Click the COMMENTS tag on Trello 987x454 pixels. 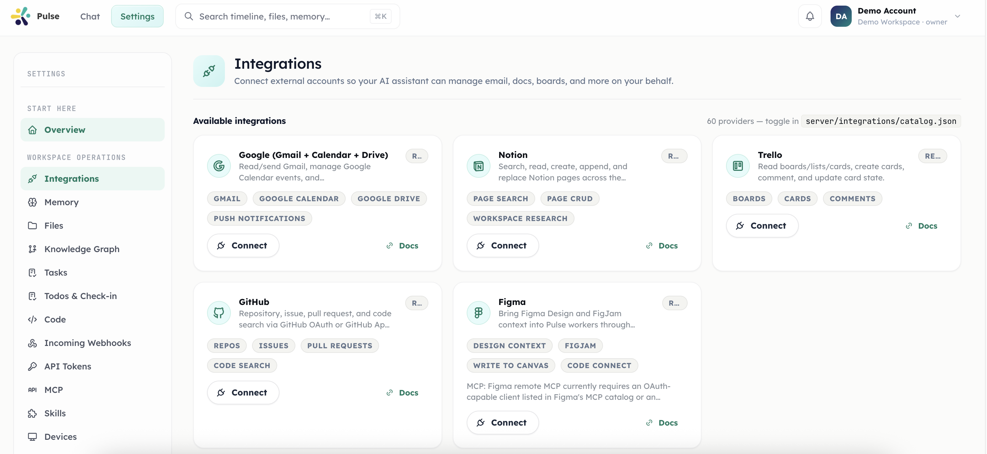[x=852, y=198]
